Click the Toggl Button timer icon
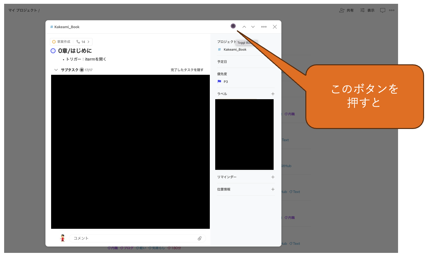 [x=233, y=26]
